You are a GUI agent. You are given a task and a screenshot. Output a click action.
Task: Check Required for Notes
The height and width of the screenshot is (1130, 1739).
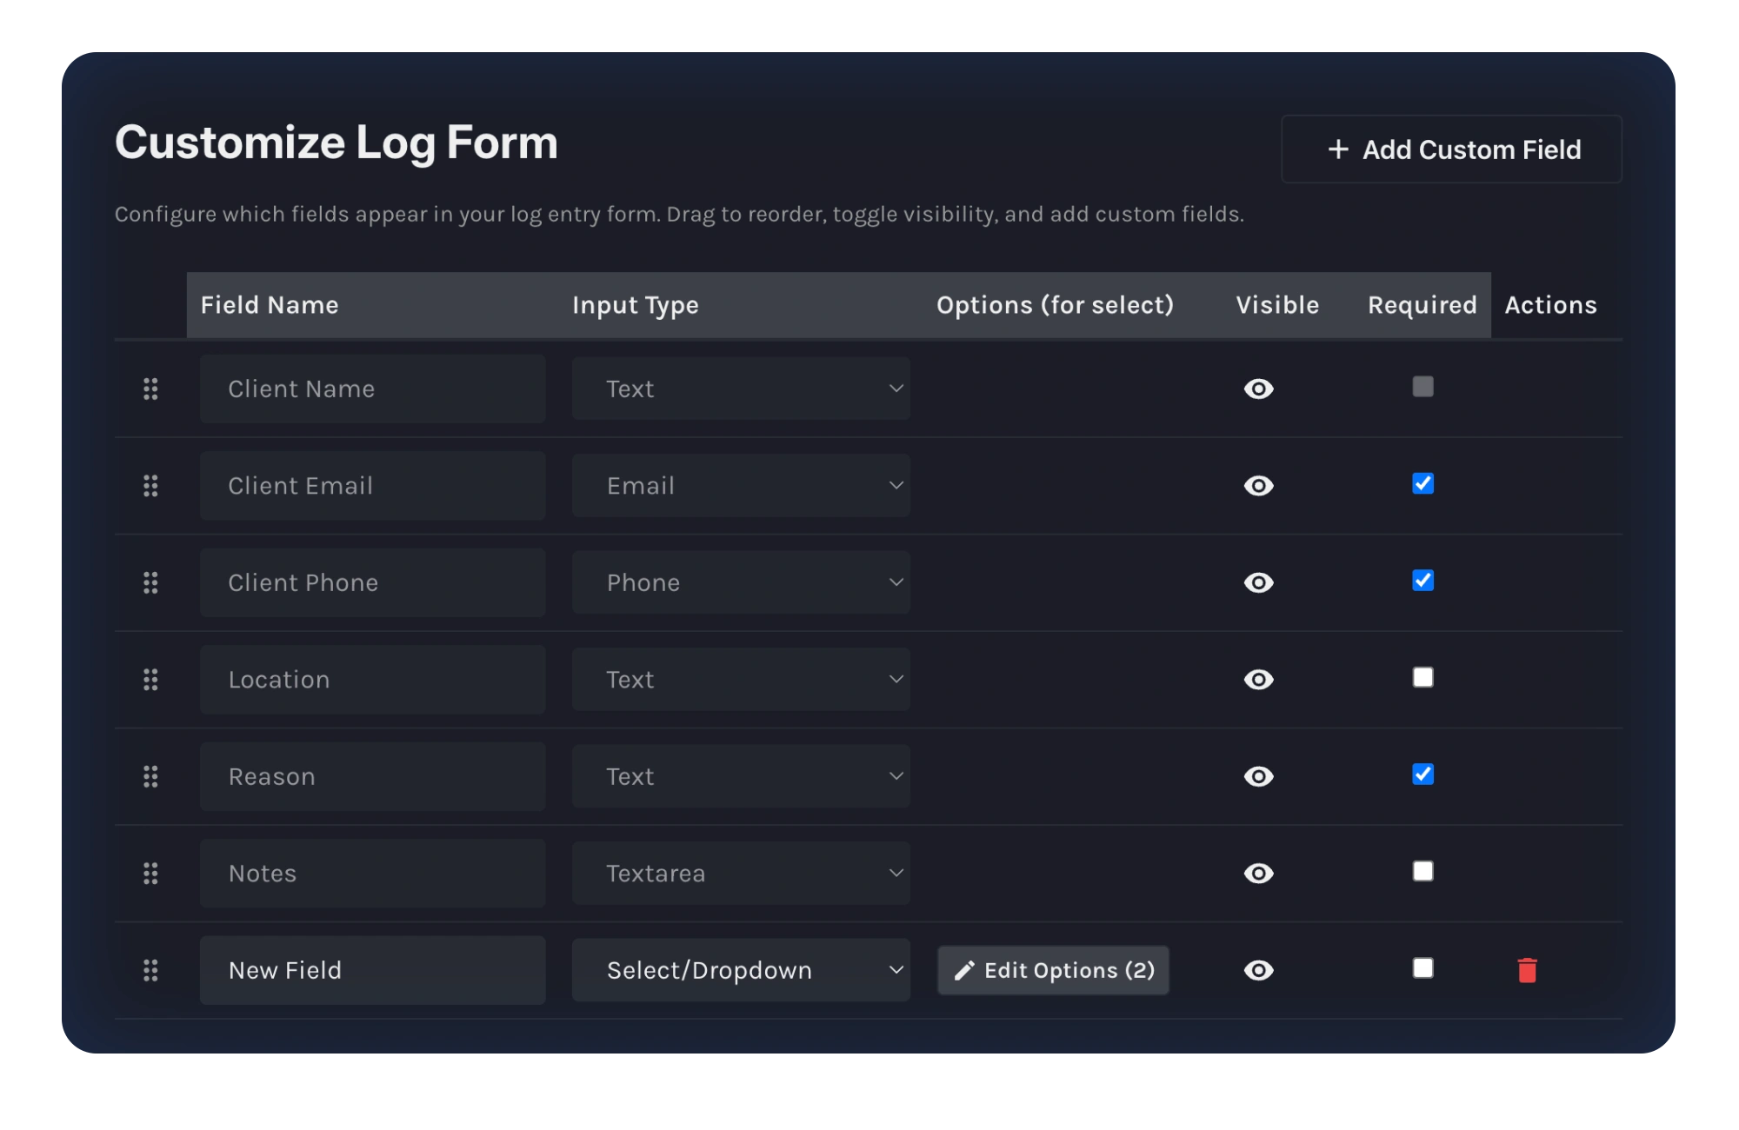coord(1423,871)
